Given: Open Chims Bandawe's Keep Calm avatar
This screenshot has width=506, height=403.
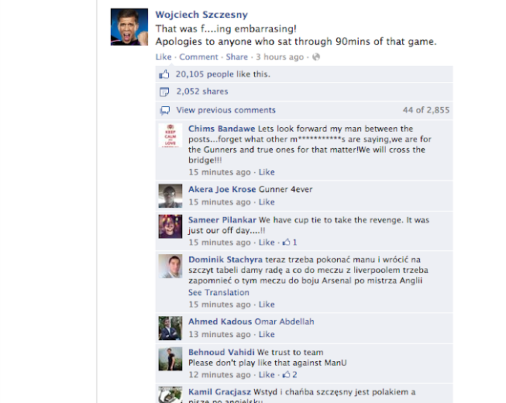Looking at the screenshot, I should point(170,135).
